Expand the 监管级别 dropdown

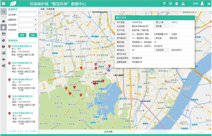click(x=27, y=20)
